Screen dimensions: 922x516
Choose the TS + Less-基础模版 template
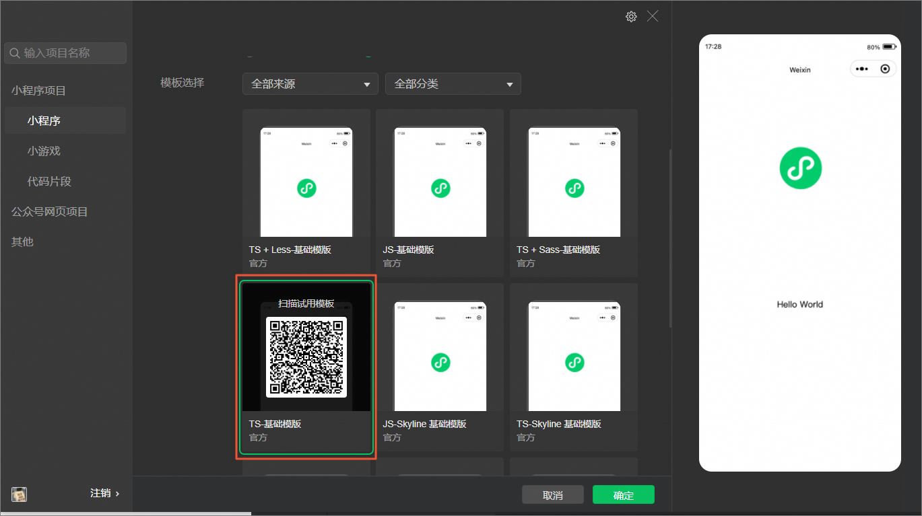coord(306,193)
